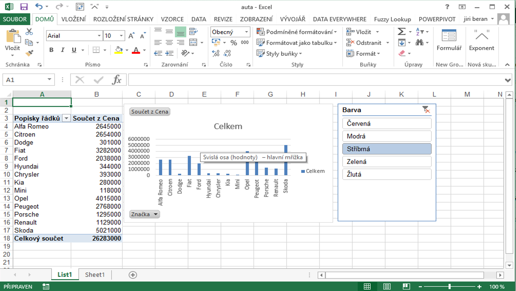Switch to the POWERPIVOT ribbon tab
Screen dimensions: 516x291
pos(437,19)
